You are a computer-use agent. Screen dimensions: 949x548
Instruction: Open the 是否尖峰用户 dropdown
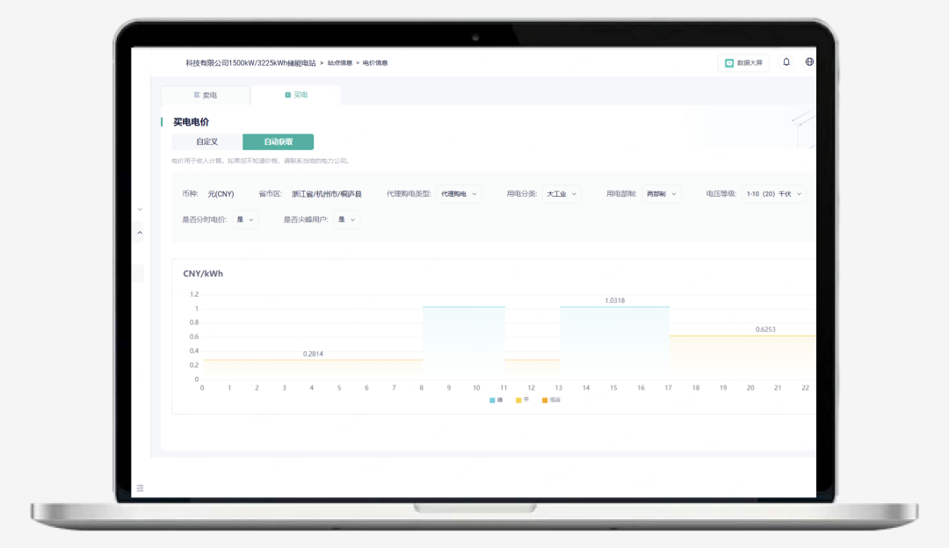tap(347, 220)
